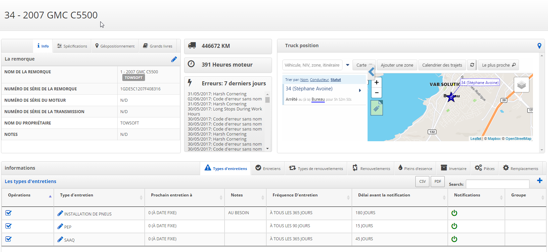Switch to the Spécifications tab
The width and height of the screenshot is (548, 252).
point(72,46)
